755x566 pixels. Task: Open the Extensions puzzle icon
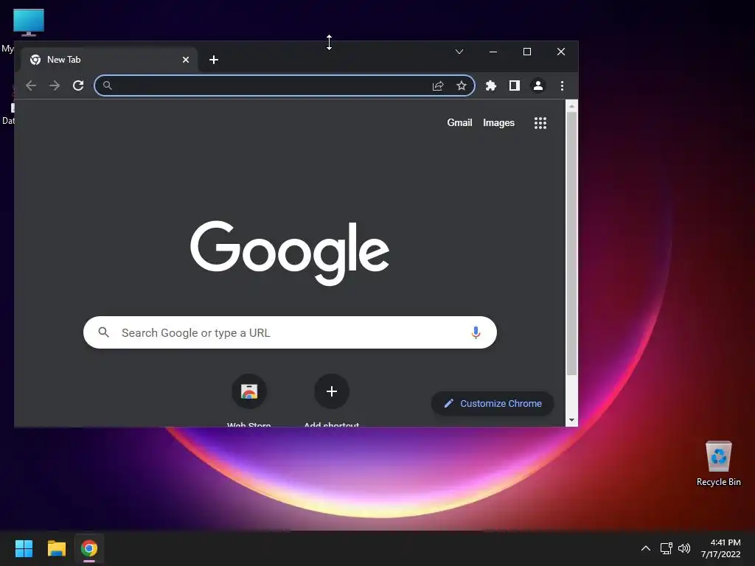[x=490, y=85]
